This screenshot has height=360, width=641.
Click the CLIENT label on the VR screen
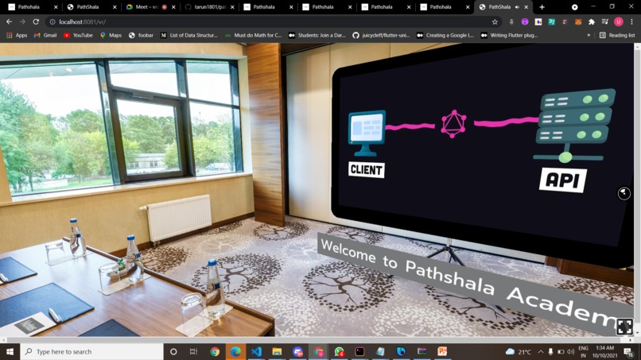(x=367, y=169)
